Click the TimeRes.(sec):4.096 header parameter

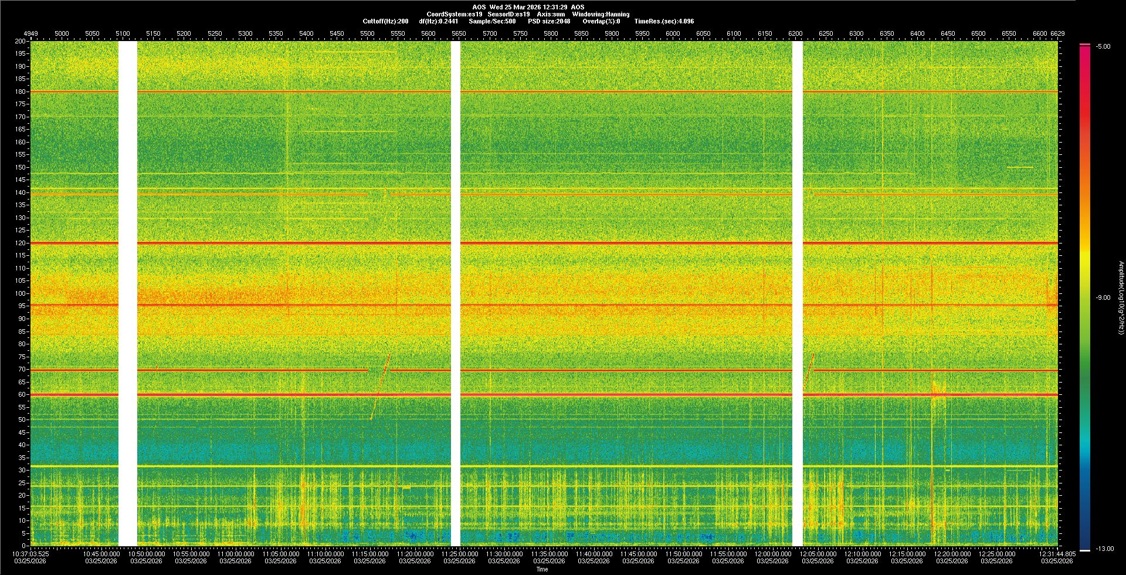click(x=664, y=21)
